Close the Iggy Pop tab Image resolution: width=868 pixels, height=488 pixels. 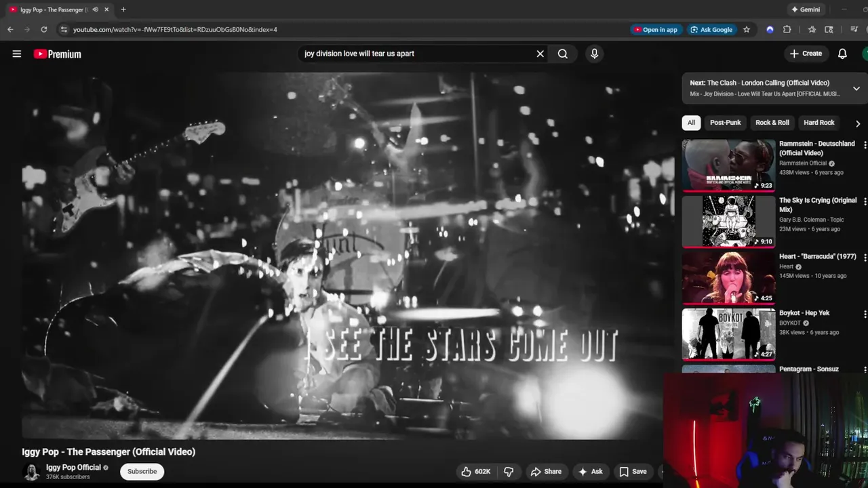(x=106, y=9)
